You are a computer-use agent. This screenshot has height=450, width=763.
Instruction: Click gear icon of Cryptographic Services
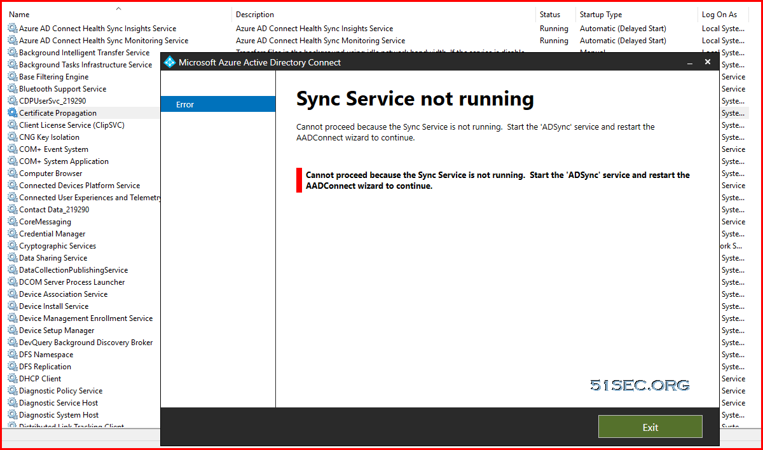(13, 246)
